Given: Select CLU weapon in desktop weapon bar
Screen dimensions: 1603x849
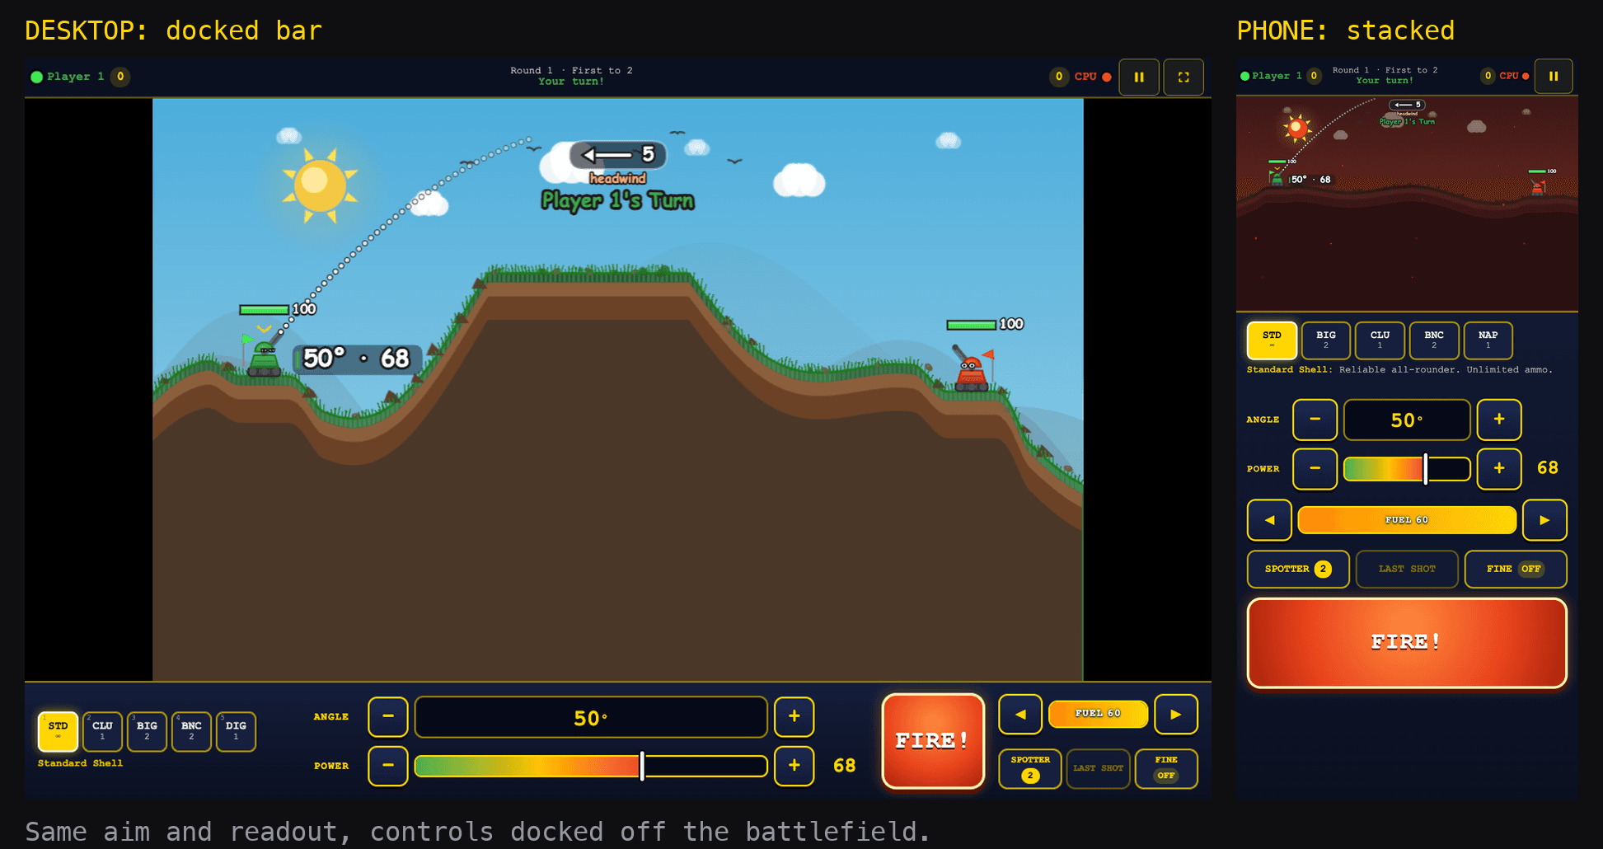Looking at the screenshot, I should [102, 731].
